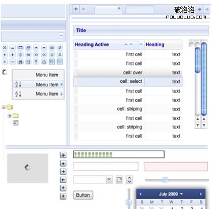212x209 pixels.
Task: Collapse the root folder in tree
Action: point(3,107)
